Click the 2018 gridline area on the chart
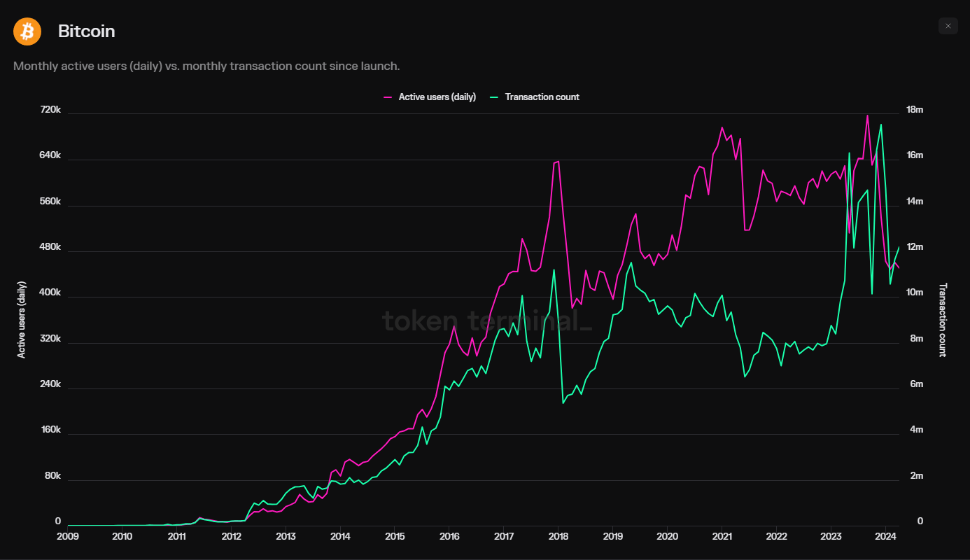This screenshot has width=970, height=560. point(558,315)
